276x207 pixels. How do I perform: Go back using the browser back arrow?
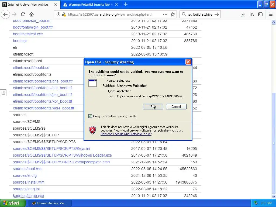[5, 14]
